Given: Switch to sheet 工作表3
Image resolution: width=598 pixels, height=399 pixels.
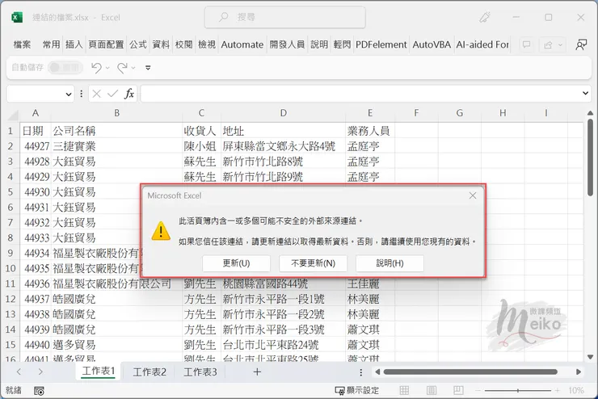Looking at the screenshot, I should point(200,372).
